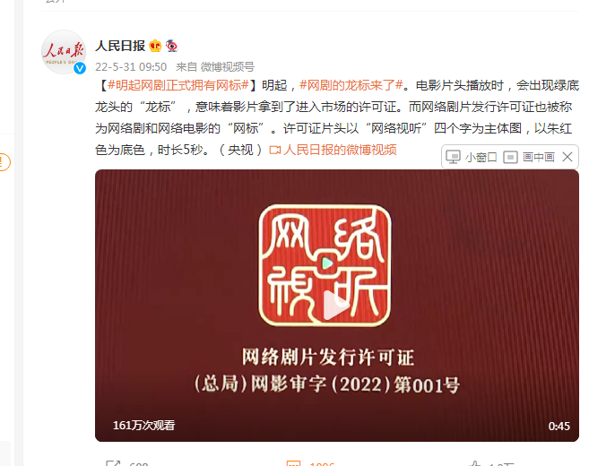Open hashtag #明起网剧正式拥有网标#
589x466 pixels.
178,85
